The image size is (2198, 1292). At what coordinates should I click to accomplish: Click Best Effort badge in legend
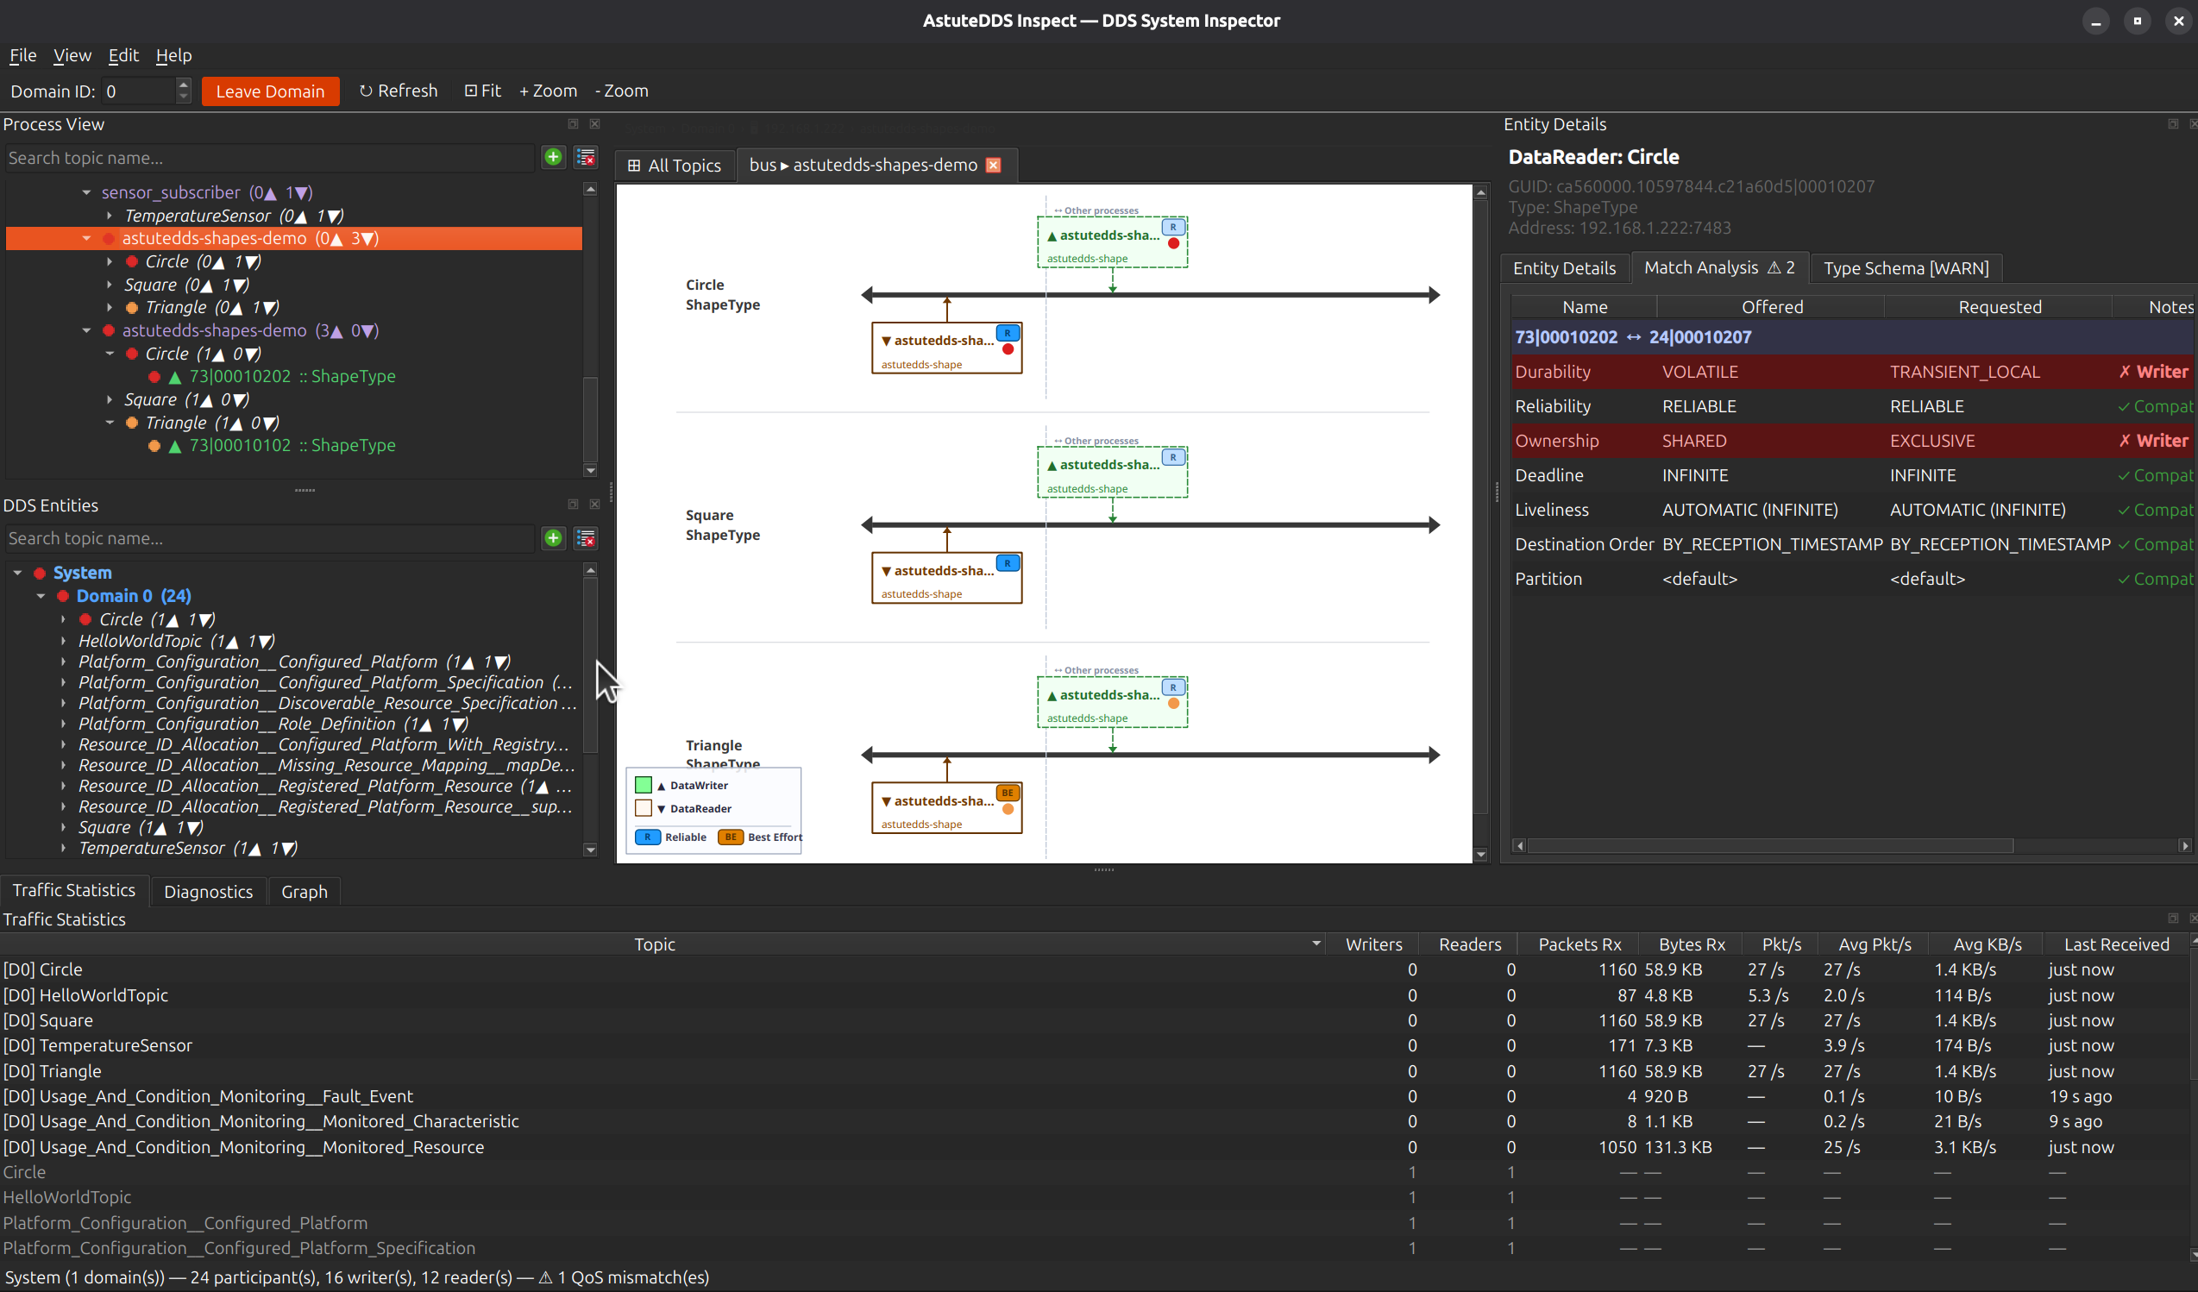coord(730,837)
